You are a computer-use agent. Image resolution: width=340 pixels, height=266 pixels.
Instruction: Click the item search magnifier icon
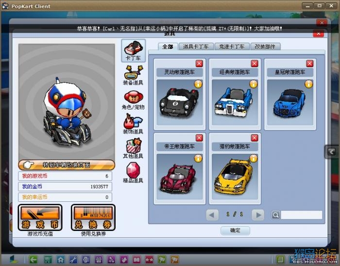(276, 215)
